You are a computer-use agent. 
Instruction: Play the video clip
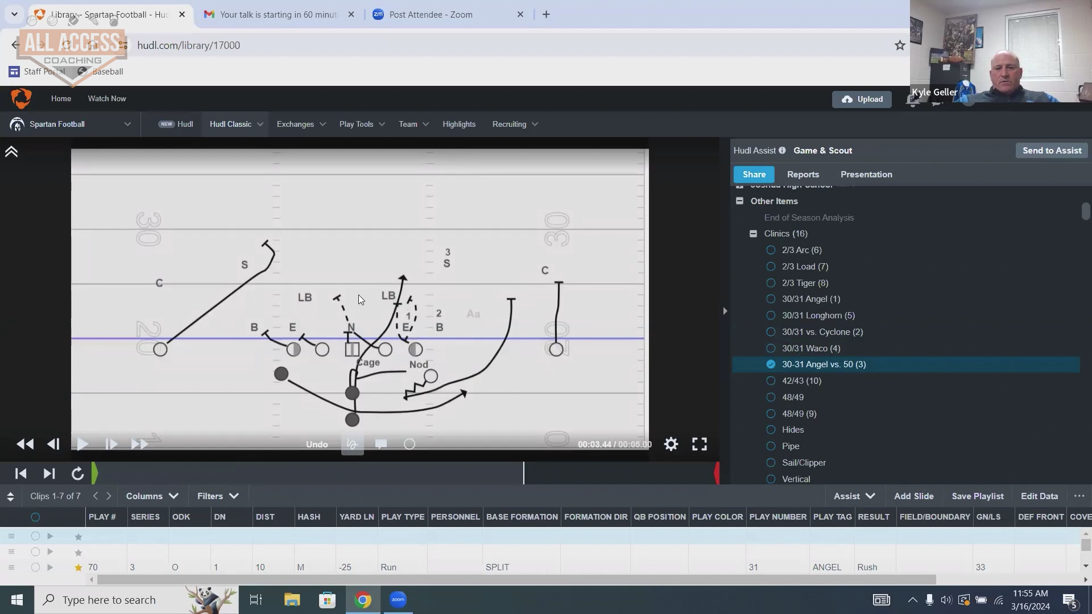82,445
